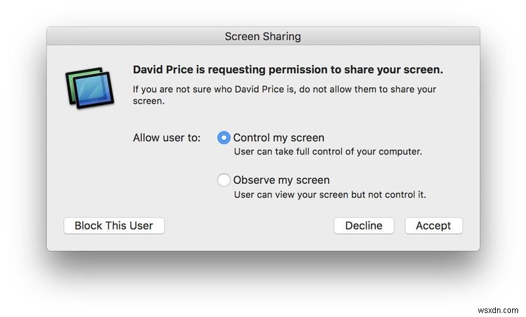
Task: Click 'David Price' name in warning sentence
Action: click(259, 89)
